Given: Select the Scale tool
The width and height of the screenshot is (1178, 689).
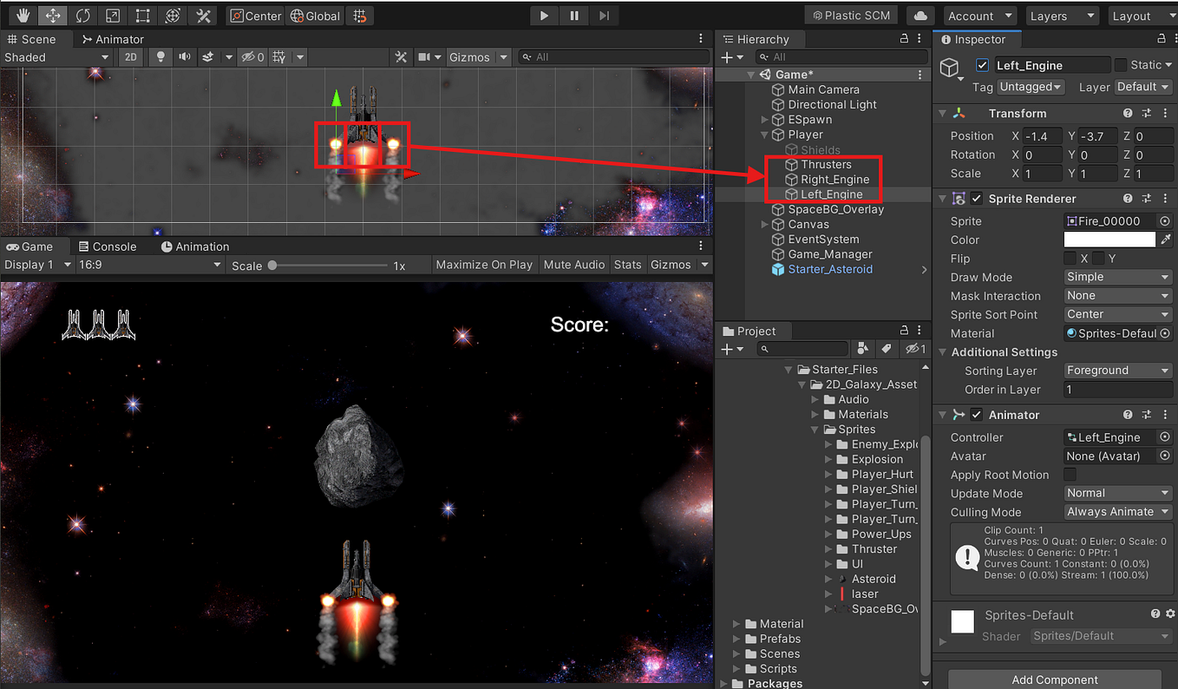Looking at the screenshot, I should pyautogui.click(x=111, y=15).
